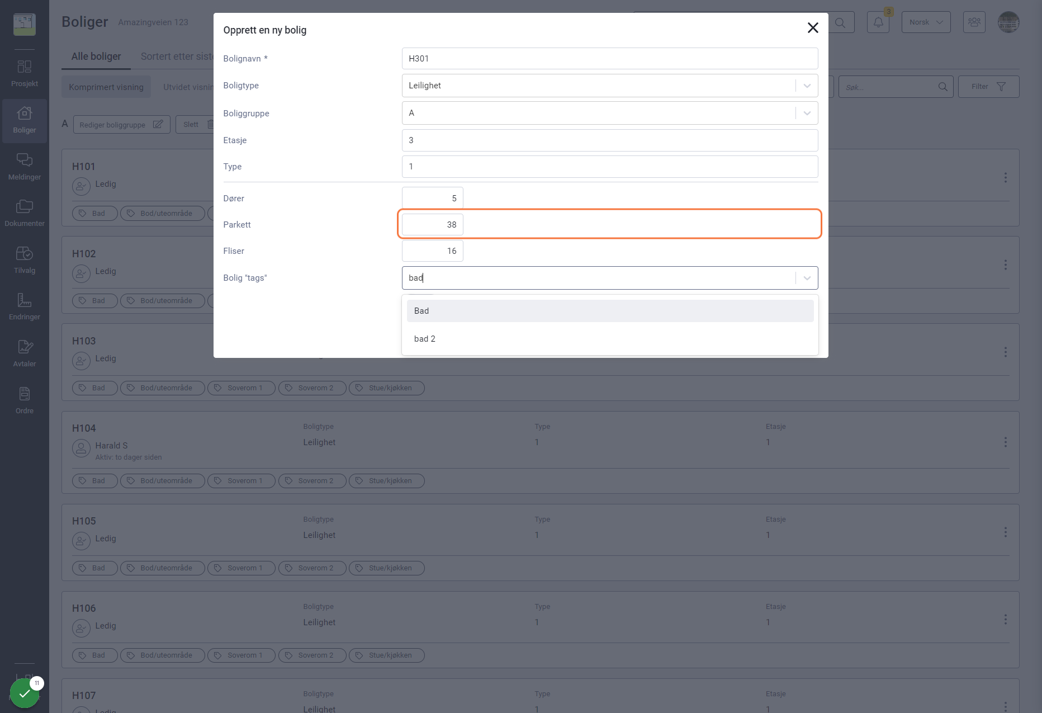Click the Soverom 2 tag on H103
1042x713 pixels.
point(312,388)
